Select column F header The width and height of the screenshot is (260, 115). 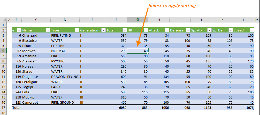116,20
